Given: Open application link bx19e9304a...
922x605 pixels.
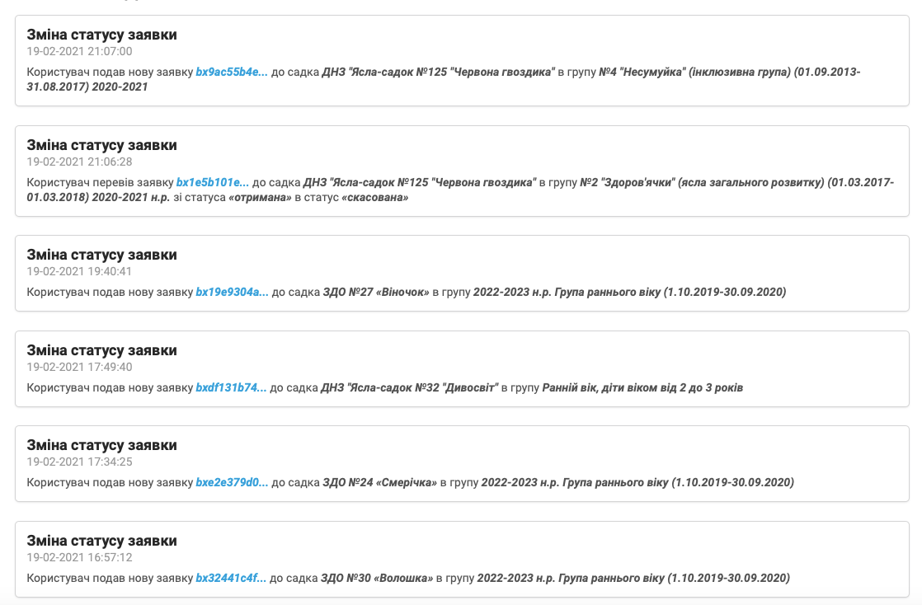Looking at the screenshot, I should pos(232,292).
